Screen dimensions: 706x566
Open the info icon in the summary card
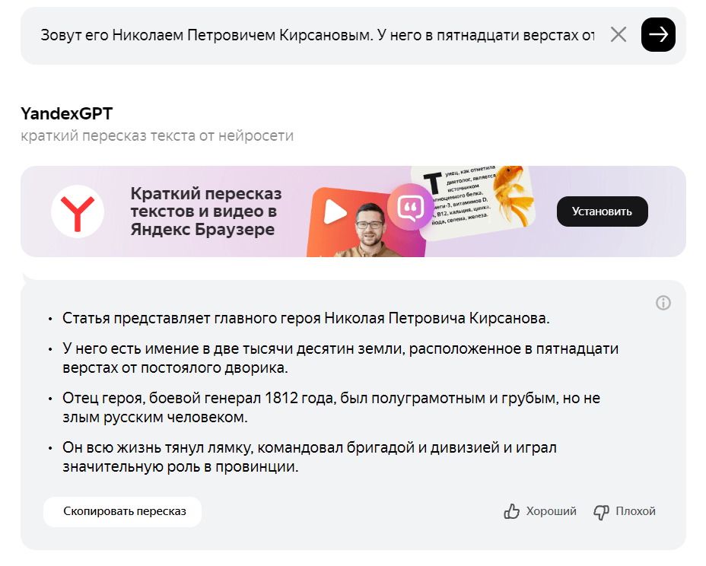[663, 303]
